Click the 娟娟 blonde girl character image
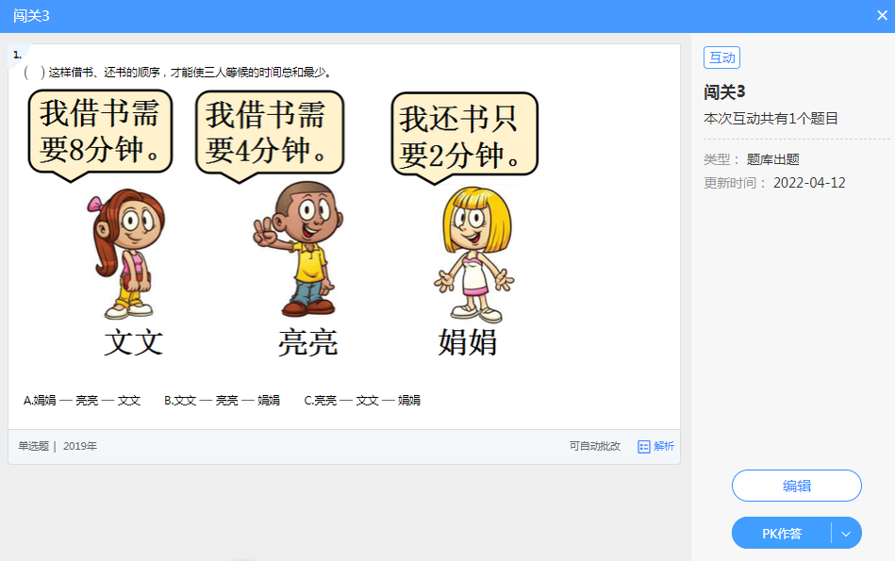The width and height of the screenshot is (895, 561). (475, 255)
